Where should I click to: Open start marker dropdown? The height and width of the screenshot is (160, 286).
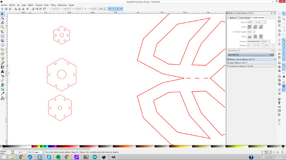[x=251, y=46]
